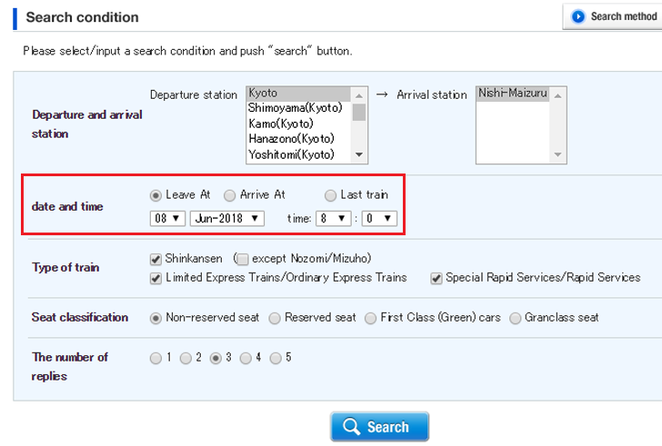Select the Arrive At radio option
Screen dimensions: 662x446
point(229,194)
